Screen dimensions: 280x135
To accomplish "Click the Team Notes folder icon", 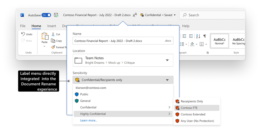I will [x=78, y=60].
